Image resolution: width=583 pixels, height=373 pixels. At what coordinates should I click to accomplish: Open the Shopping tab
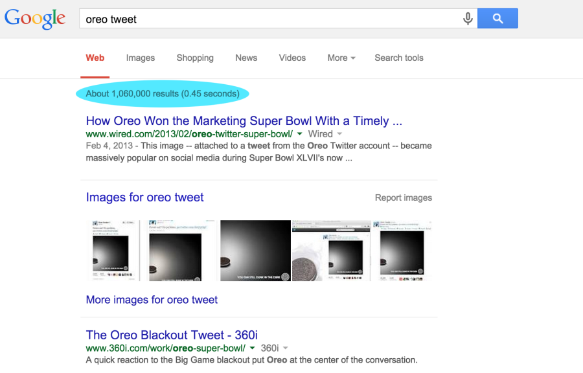click(195, 58)
